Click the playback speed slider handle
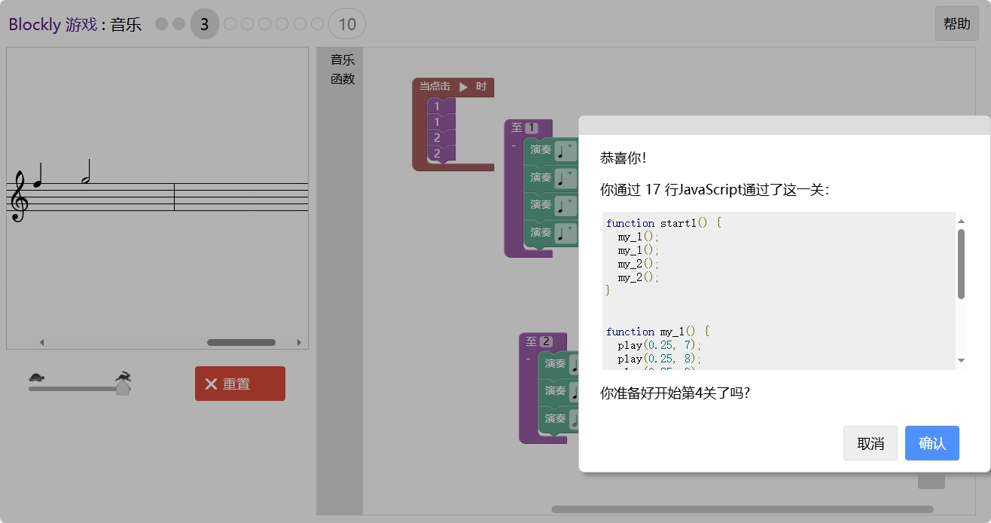 [x=123, y=388]
